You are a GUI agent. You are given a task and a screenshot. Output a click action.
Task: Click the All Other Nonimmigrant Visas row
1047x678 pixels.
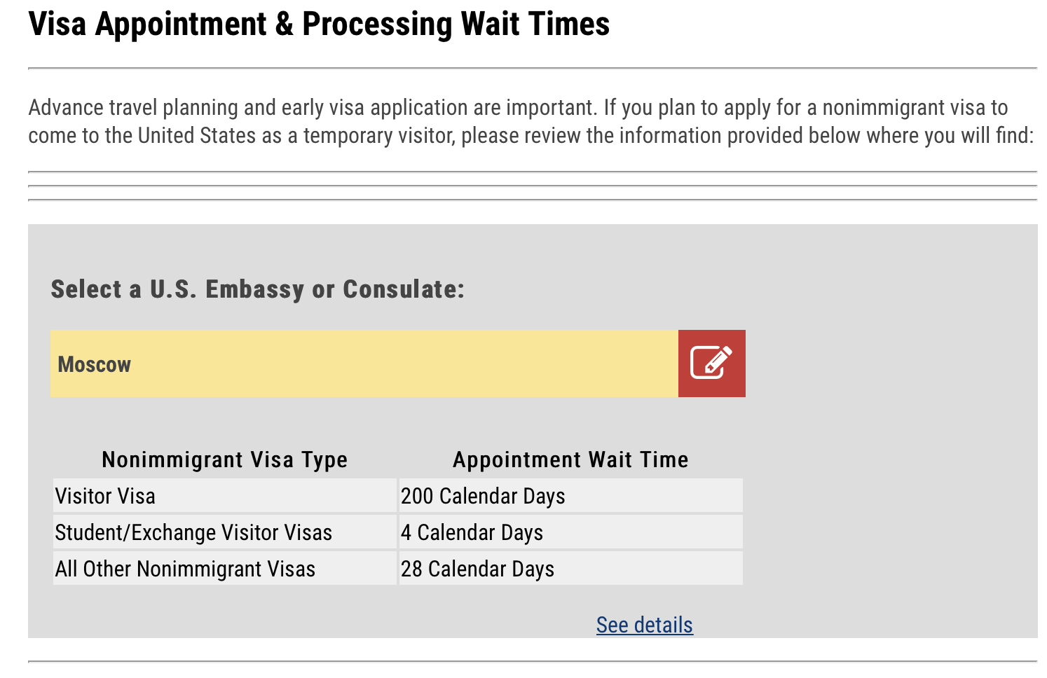tap(185, 569)
